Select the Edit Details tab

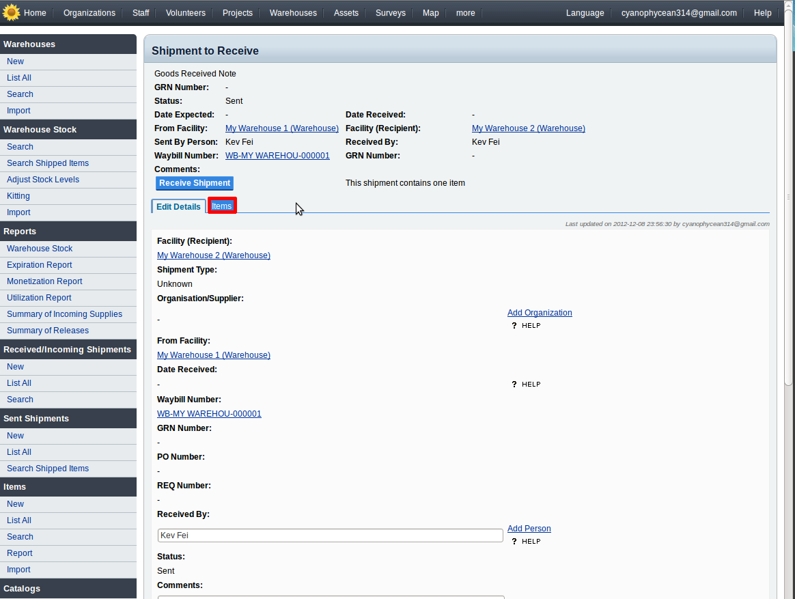click(178, 206)
